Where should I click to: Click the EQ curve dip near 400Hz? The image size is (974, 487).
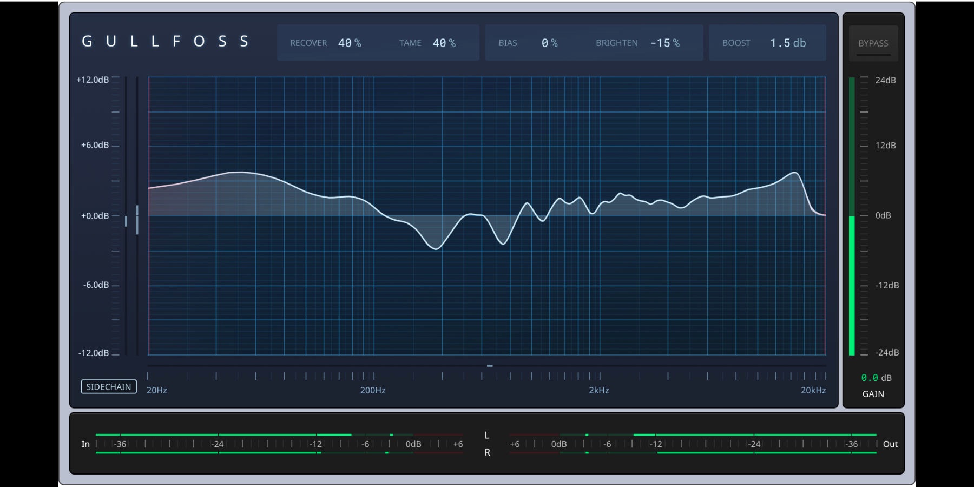pyautogui.click(x=436, y=248)
